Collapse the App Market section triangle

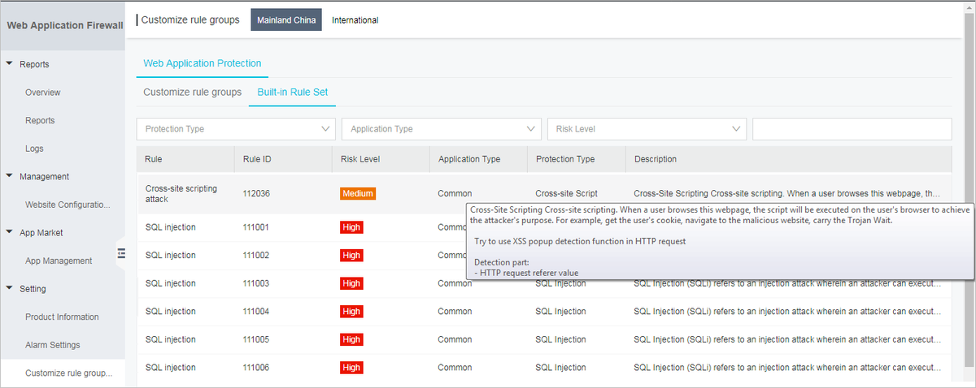9,231
